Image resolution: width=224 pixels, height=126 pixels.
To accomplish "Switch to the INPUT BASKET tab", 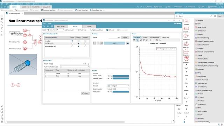I will pyautogui.click(x=61, y=27).
